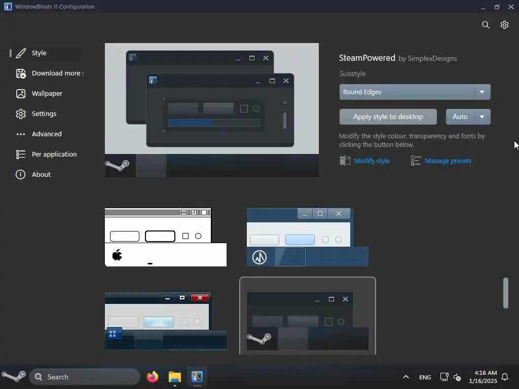Click the Auto button
Screen dimensions: 519x389
point(460,117)
